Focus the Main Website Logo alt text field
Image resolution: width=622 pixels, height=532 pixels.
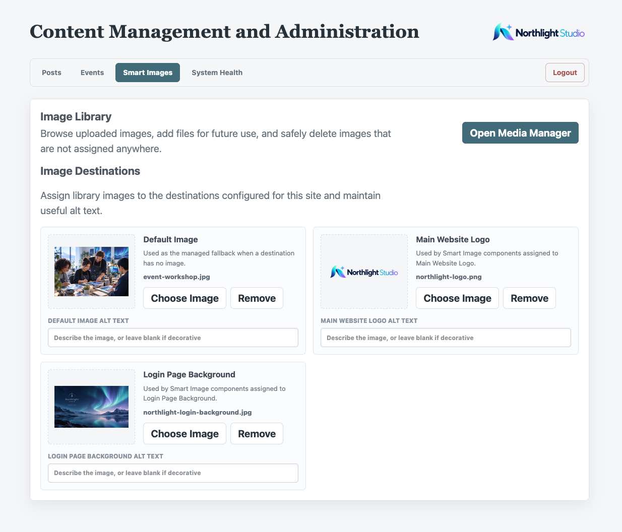point(446,338)
